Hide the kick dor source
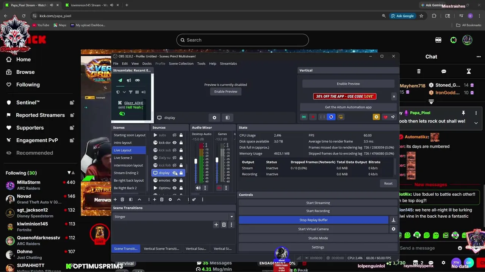485x272 pixels. [x=174, y=142]
